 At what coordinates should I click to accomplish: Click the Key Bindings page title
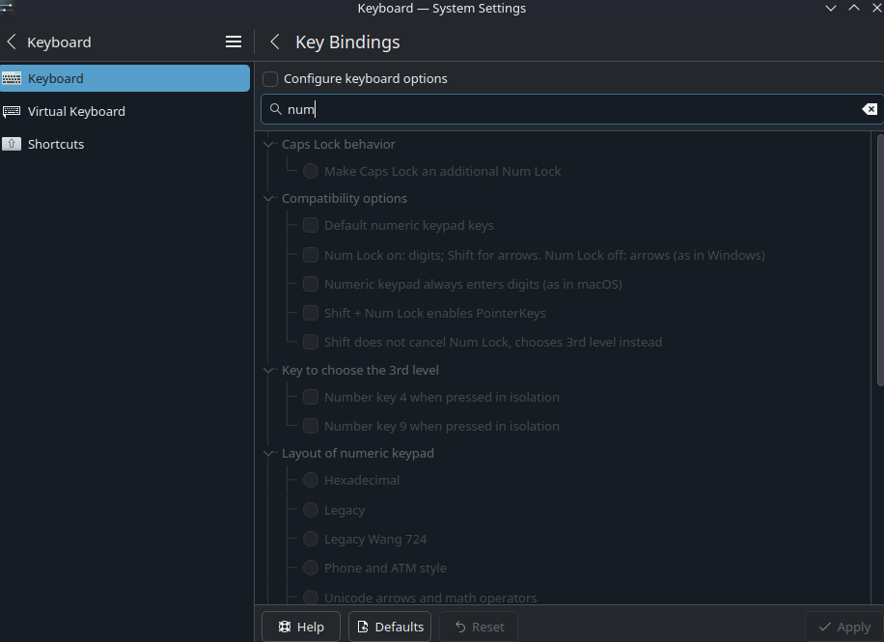tap(347, 42)
